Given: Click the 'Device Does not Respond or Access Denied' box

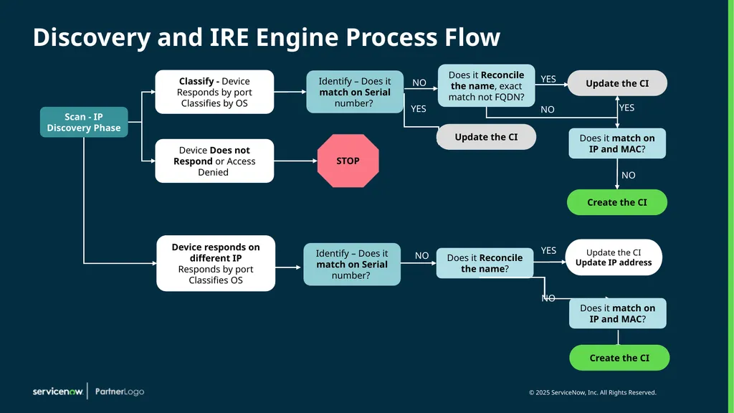Looking at the screenshot, I should pos(214,161).
